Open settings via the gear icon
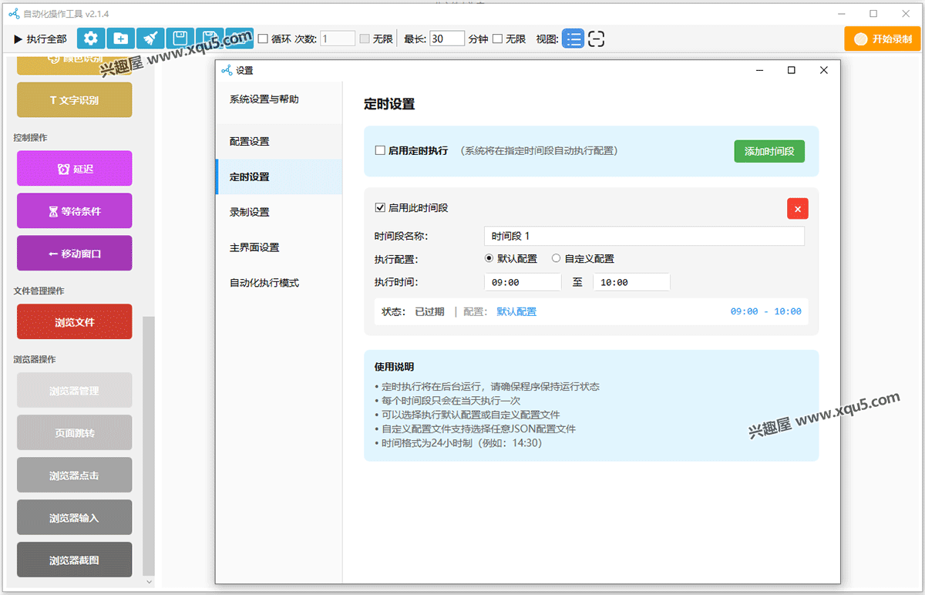Screen dimensions: 925x595 click(91, 39)
